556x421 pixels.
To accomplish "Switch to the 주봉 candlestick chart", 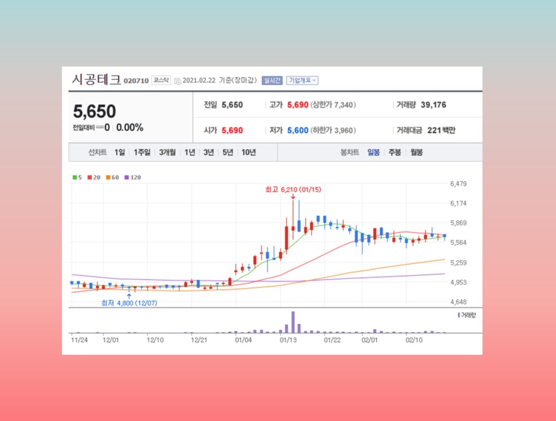I will click(x=395, y=152).
